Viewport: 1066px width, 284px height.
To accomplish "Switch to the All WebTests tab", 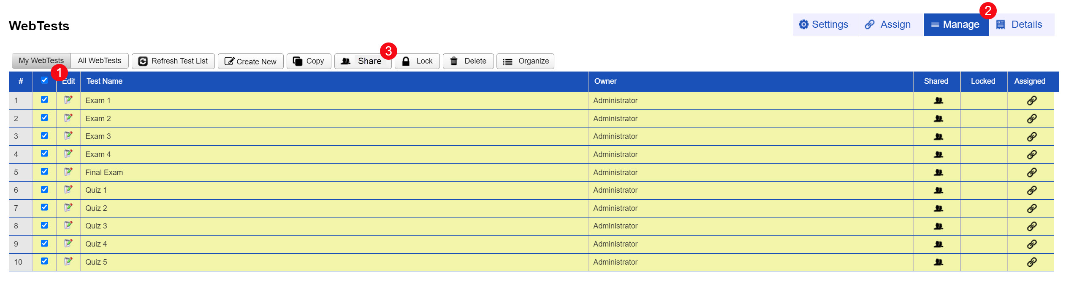I will pyautogui.click(x=99, y=61).
